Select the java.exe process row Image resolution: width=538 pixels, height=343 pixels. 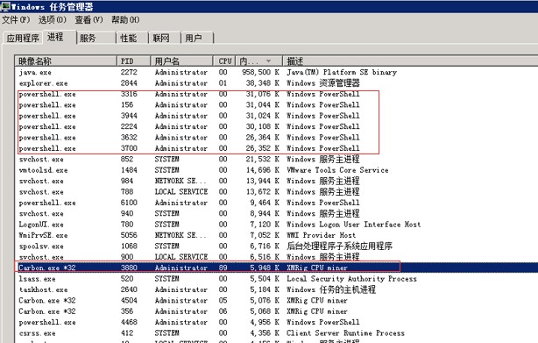tap(276, 73)
